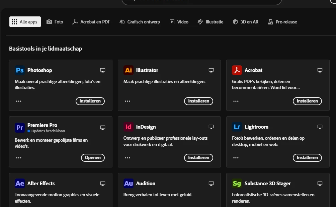The image size is (336, 207).
Task: Open Premiere Pro with the Openen button
Action: [93, 158]
